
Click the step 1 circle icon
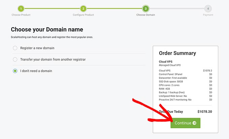click(x=21, y=8)
